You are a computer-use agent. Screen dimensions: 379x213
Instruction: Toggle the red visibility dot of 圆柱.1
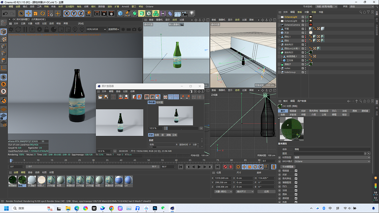click(306, 36)
